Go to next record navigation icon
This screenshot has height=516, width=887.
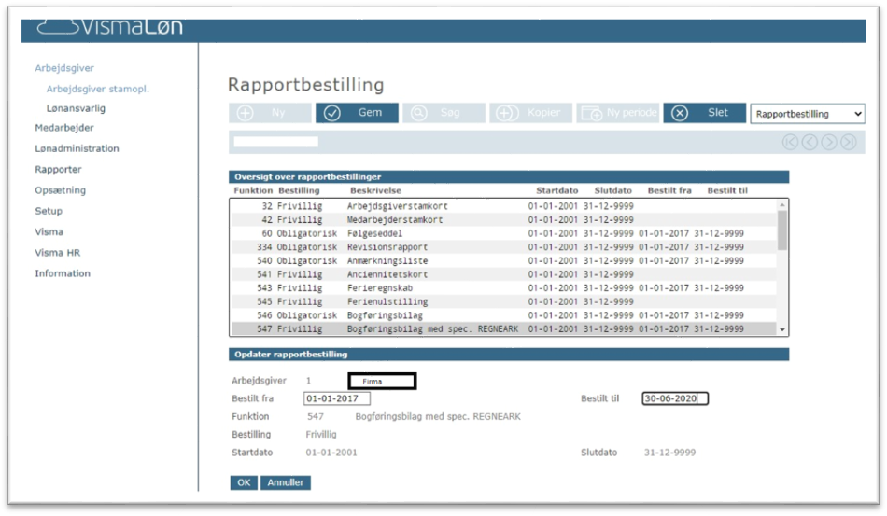829,143
